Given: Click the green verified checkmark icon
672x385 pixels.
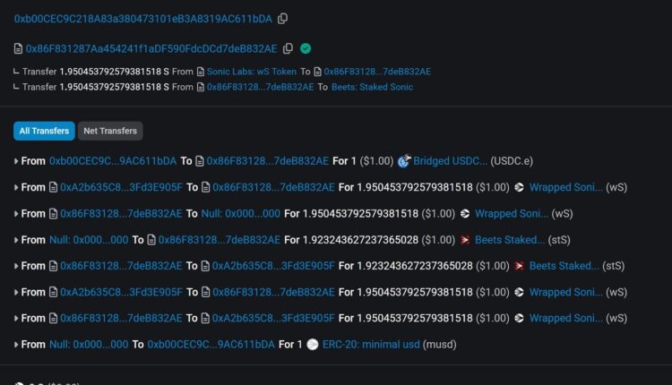Looking at the screenshot, I should point(306,48).
